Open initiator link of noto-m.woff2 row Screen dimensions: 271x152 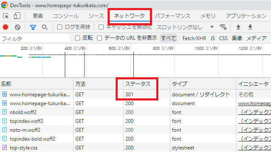pyautogui.click(x=254, y=130)
